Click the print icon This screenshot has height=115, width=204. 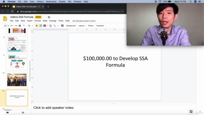coord(20,26)
